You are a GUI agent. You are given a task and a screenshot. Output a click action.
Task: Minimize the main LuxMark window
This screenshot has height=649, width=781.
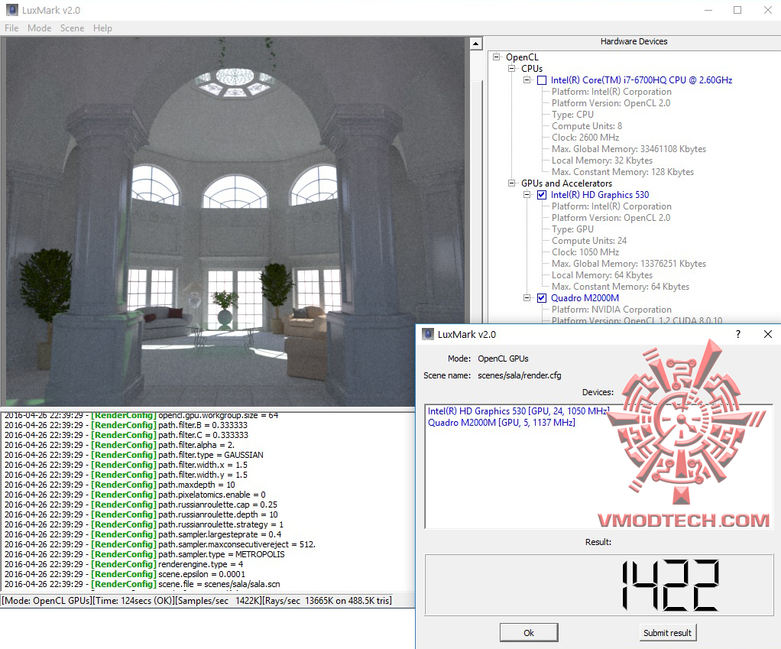[708, 10]
